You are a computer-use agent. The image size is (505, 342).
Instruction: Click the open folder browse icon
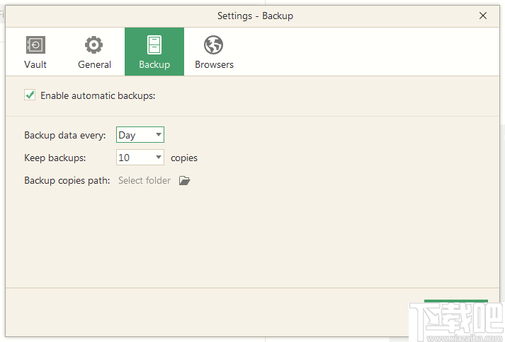185,180
